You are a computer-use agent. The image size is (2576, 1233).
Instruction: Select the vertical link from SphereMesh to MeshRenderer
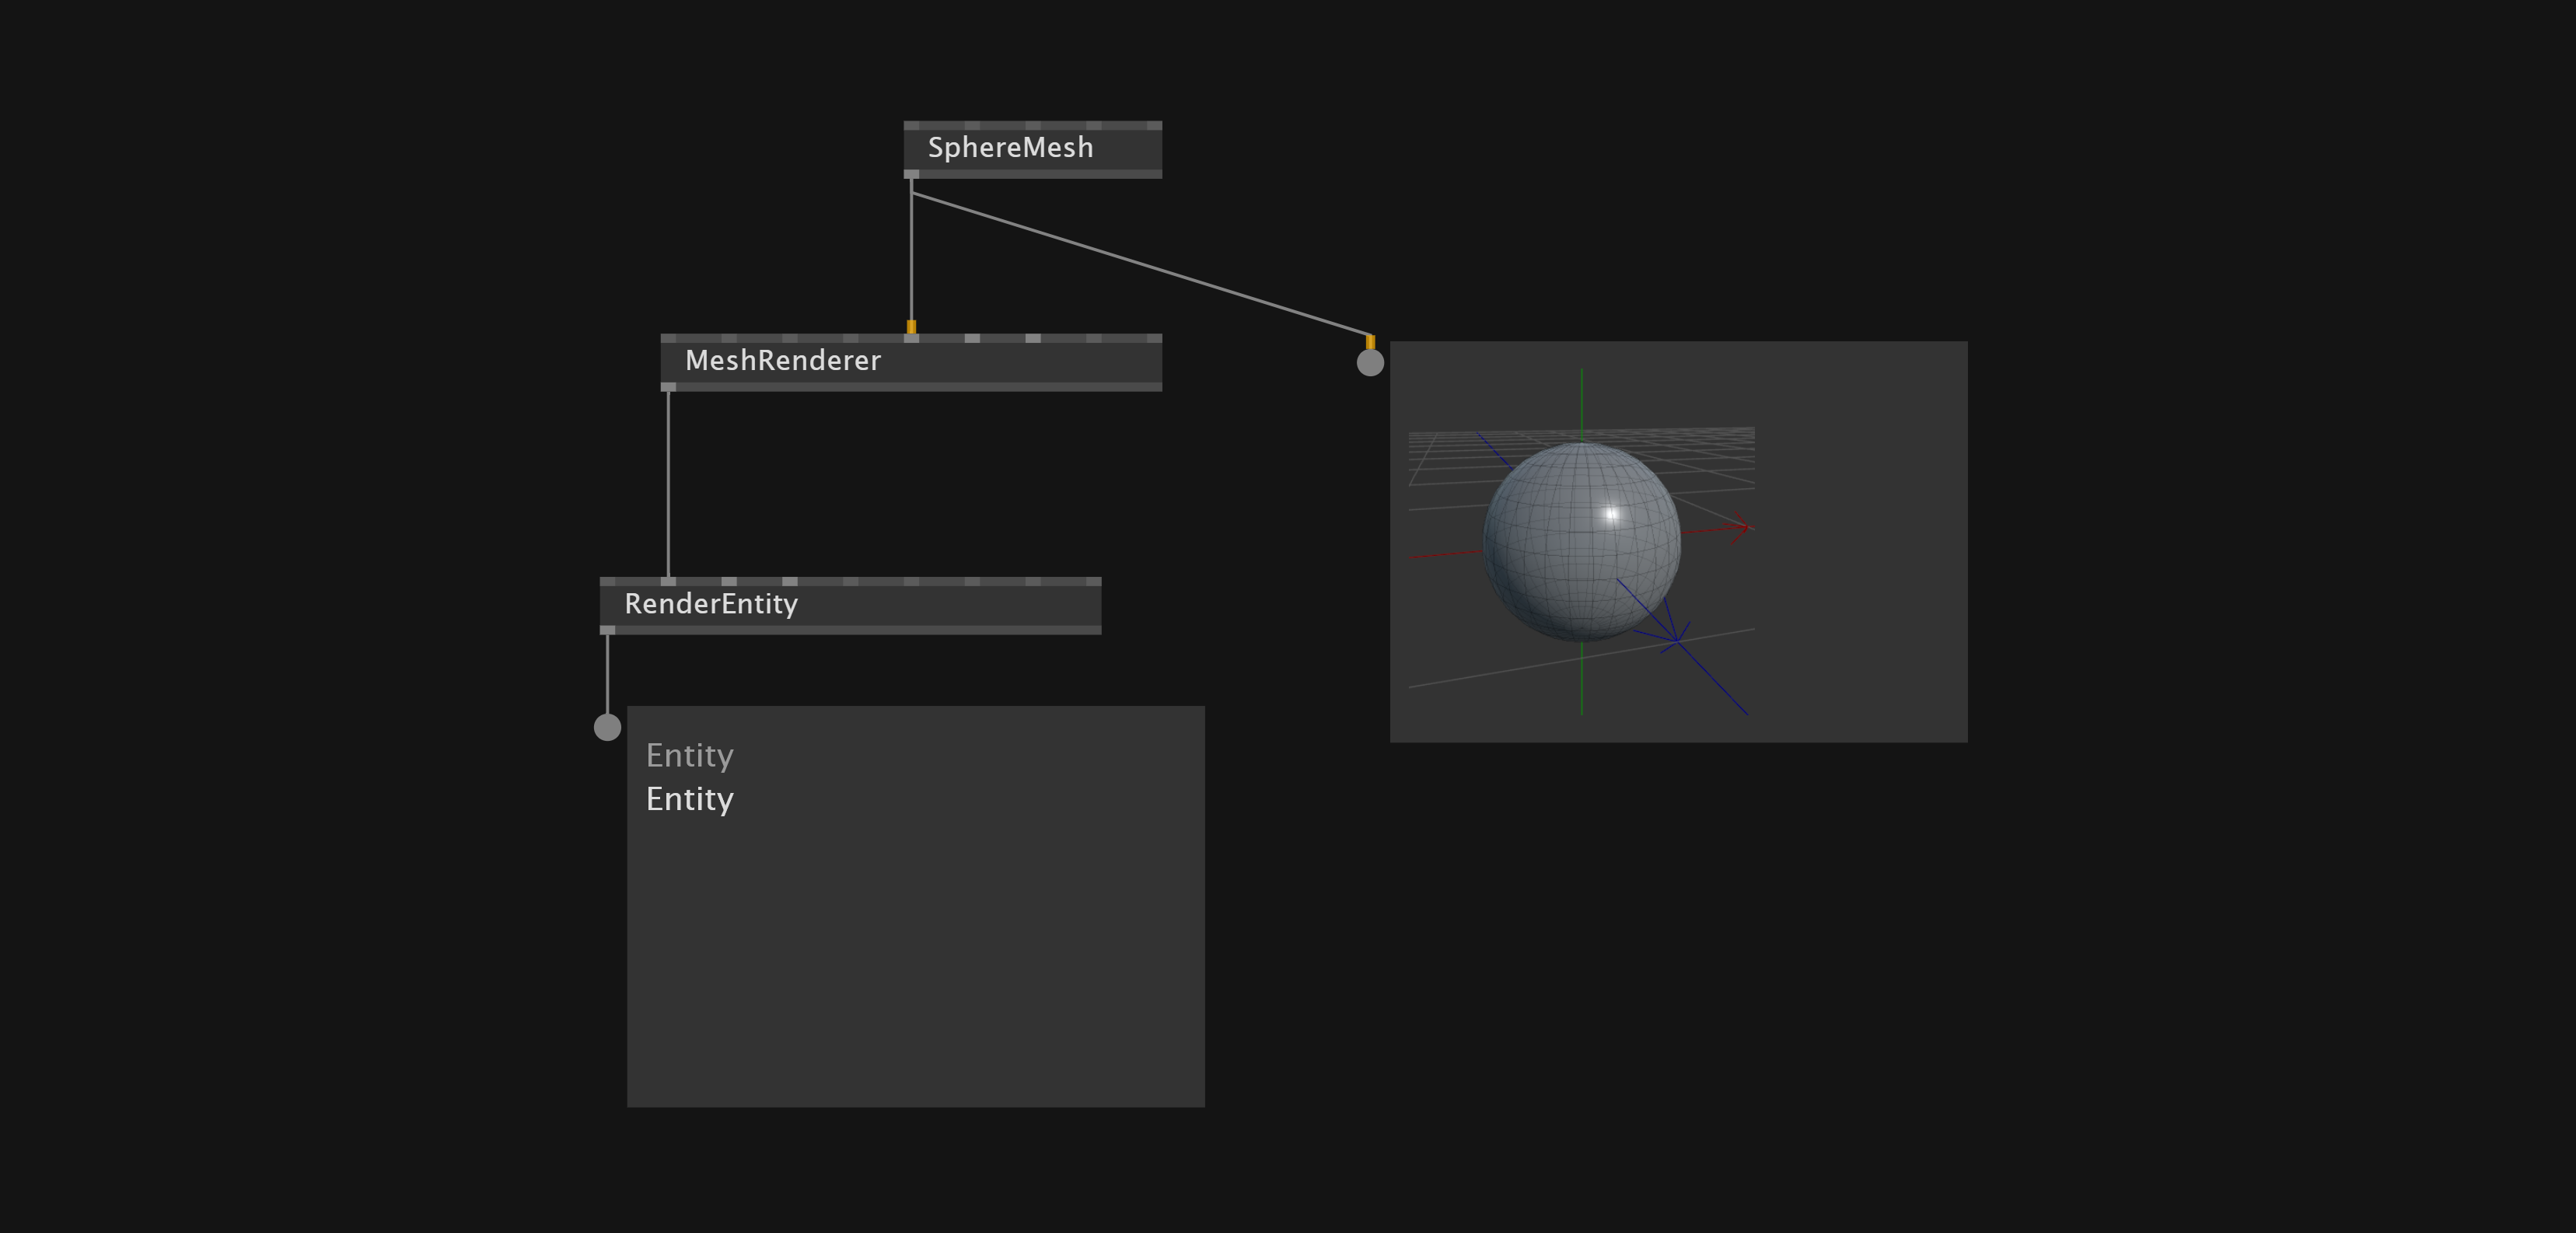click(911, 255)
